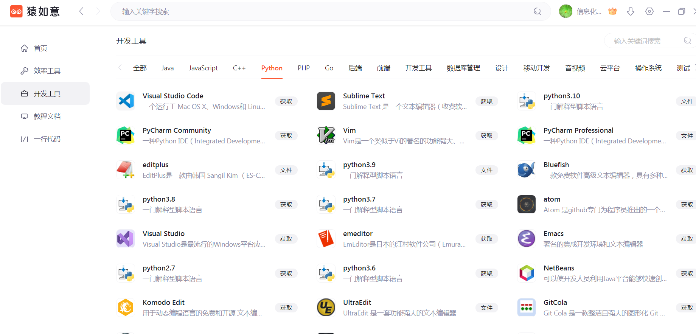Switch to the PHP category tab
This screenshot has width=696, height=334.
click(304, 68)
